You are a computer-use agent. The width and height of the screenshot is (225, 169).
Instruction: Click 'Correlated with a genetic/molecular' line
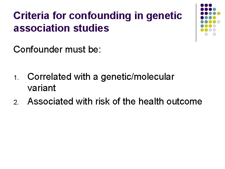pos(101,76)
